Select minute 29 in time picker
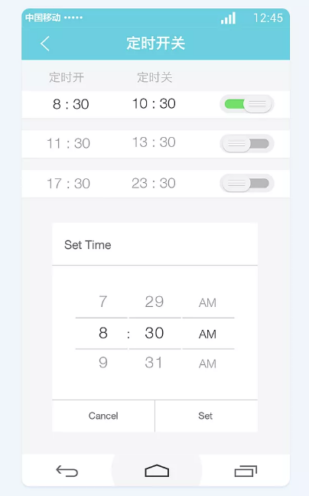 tap(154, 302)
